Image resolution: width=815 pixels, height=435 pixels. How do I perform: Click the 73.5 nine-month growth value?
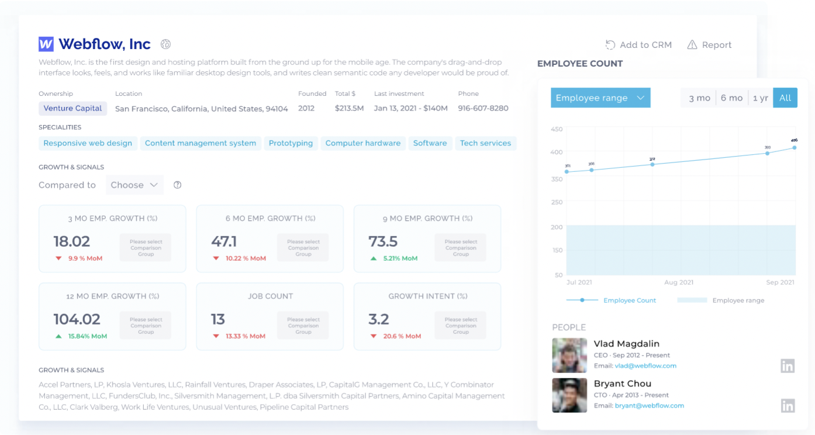383,241
